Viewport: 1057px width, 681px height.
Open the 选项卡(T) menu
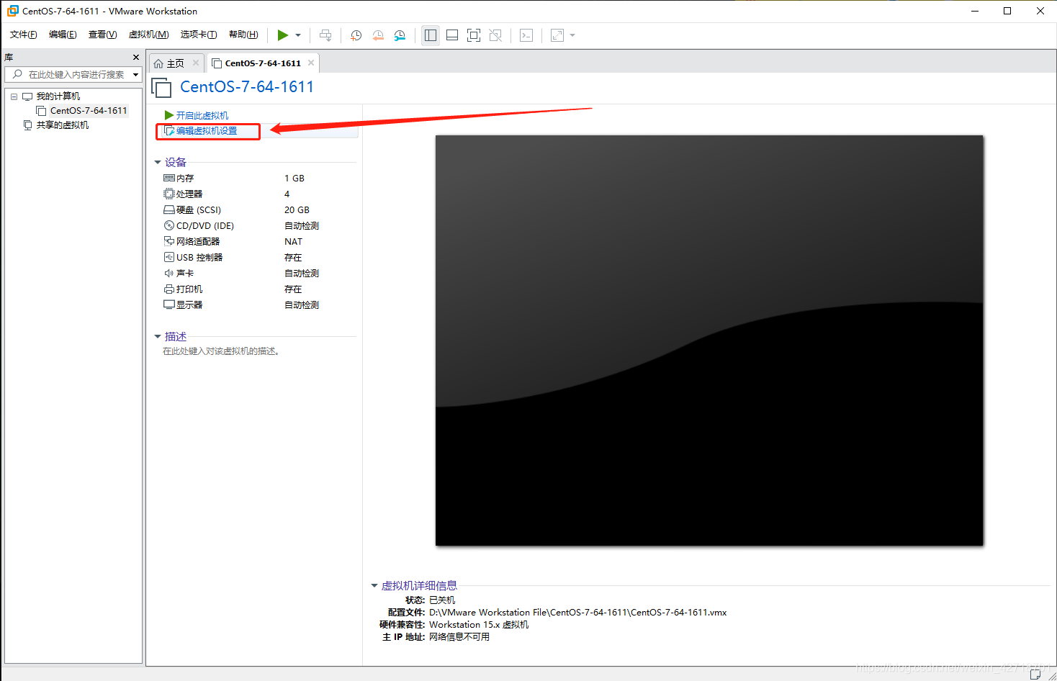click(198, 35)
